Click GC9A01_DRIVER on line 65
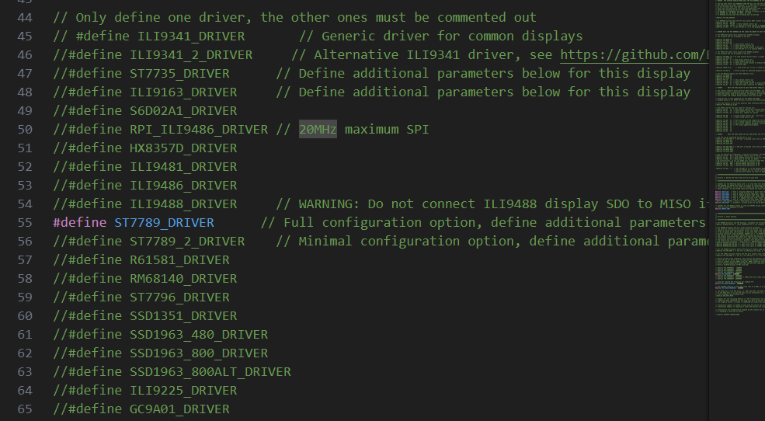 [179, 409]
